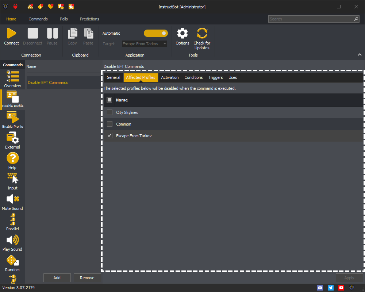Open the Discord link icon

(x=320, y=288)
